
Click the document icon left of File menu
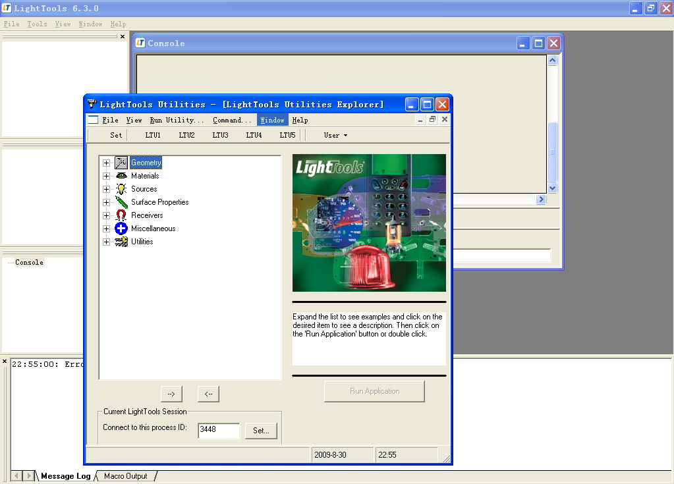point(94,120)
